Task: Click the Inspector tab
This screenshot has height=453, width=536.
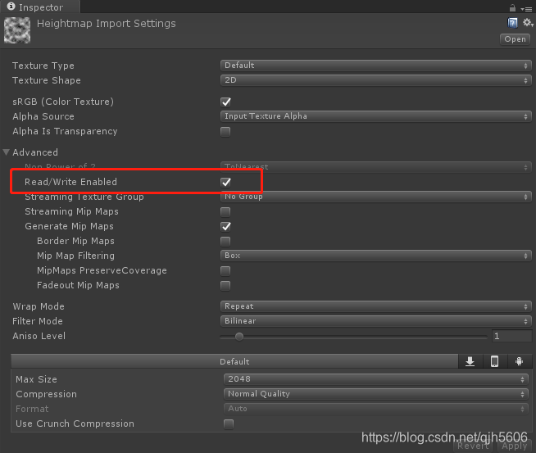Action: (40, 7)
